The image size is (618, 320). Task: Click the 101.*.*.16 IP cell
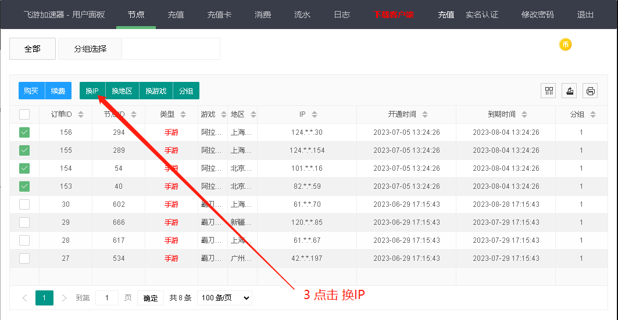pyautogui.click(x=306, y=168)
